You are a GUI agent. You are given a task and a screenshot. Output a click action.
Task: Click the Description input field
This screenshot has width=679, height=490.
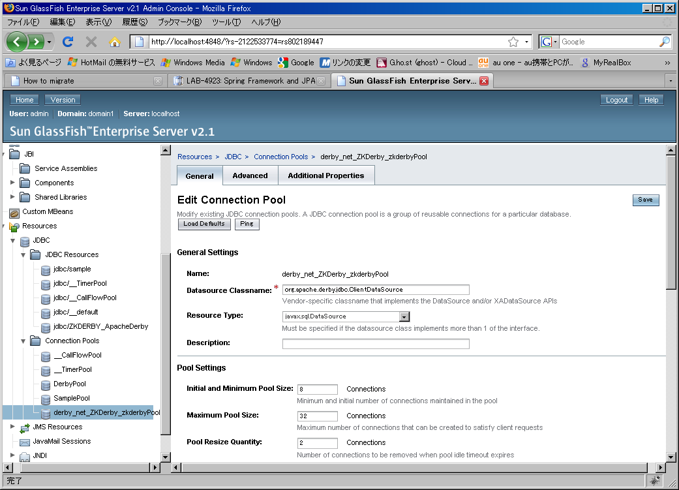point(376,344)
